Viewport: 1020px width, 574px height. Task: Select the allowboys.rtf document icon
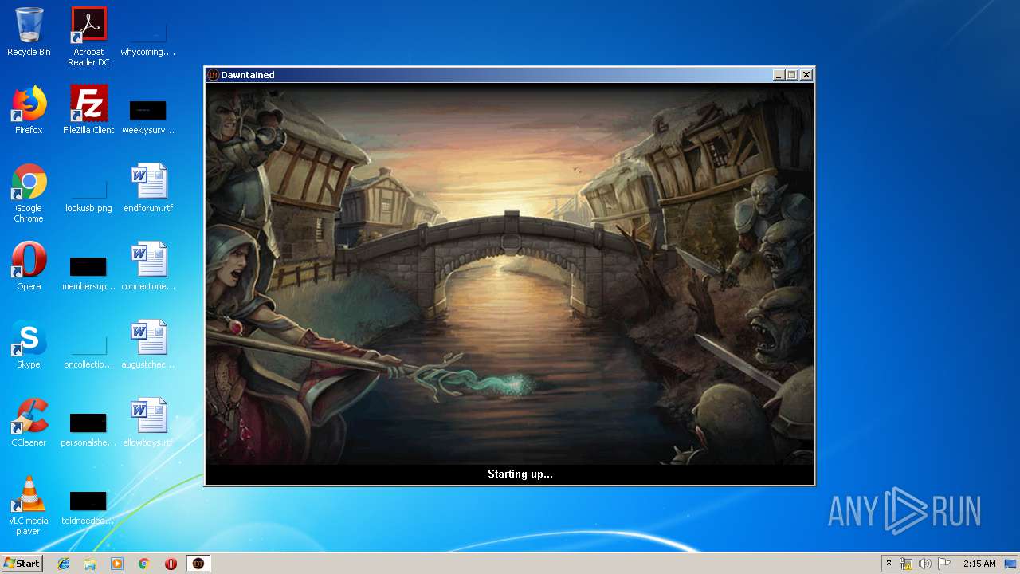[148, 423]
